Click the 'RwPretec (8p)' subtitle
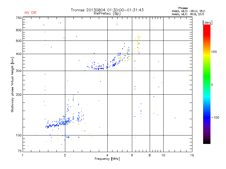226x169 pixels. click(x=107, y=14)
